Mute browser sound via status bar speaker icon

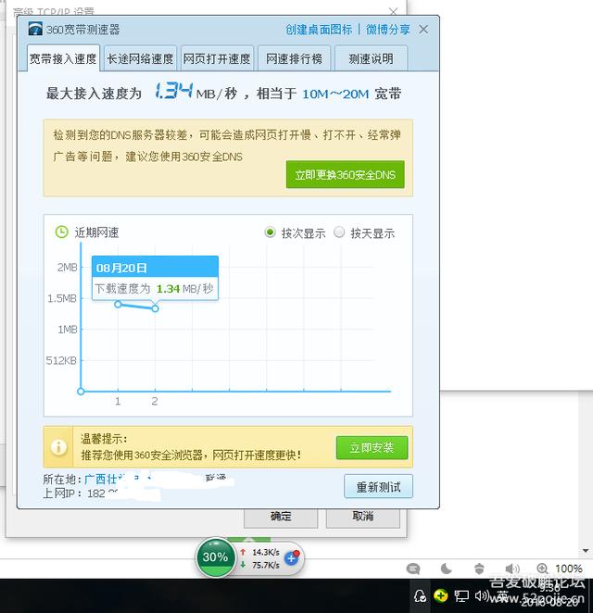point(511,569)
